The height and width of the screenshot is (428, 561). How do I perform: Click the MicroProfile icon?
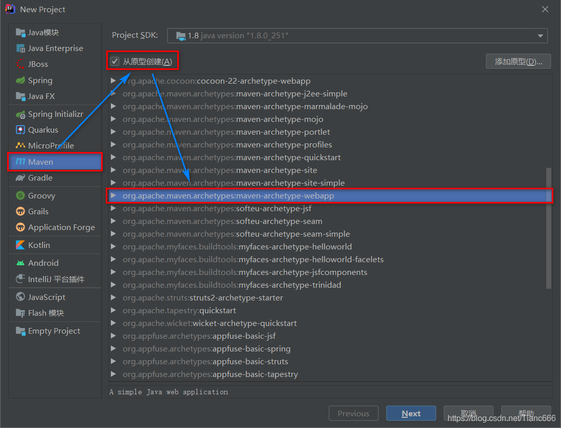(x=20, y=145)
